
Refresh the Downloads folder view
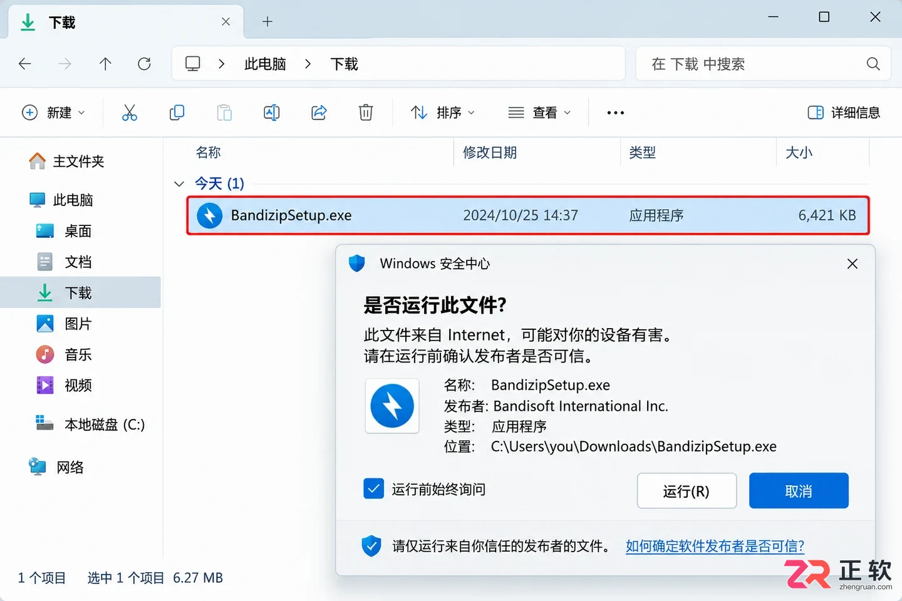pos(145,64)
